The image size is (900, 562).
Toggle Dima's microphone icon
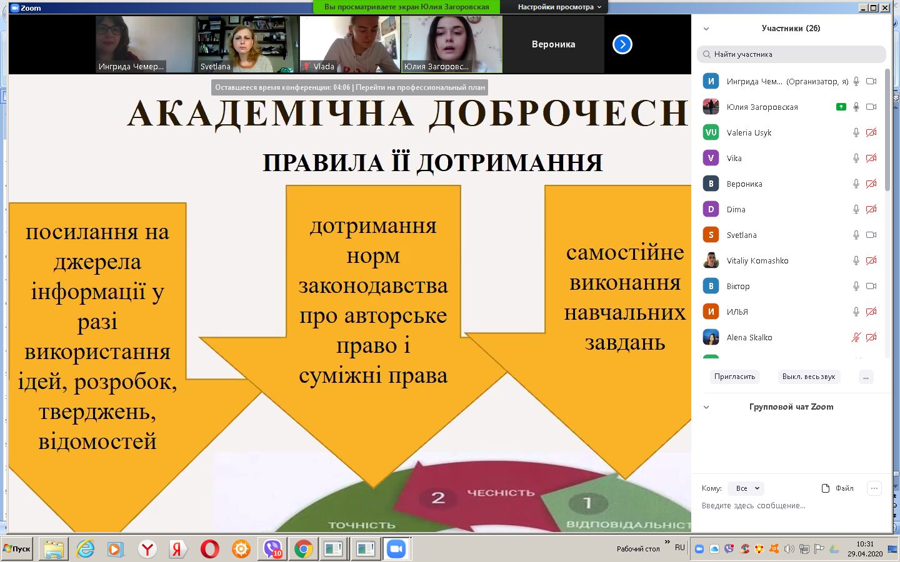click(856, 209)
